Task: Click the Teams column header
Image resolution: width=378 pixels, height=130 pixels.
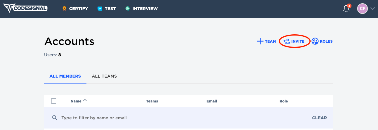Action: (x=152, y=101)
